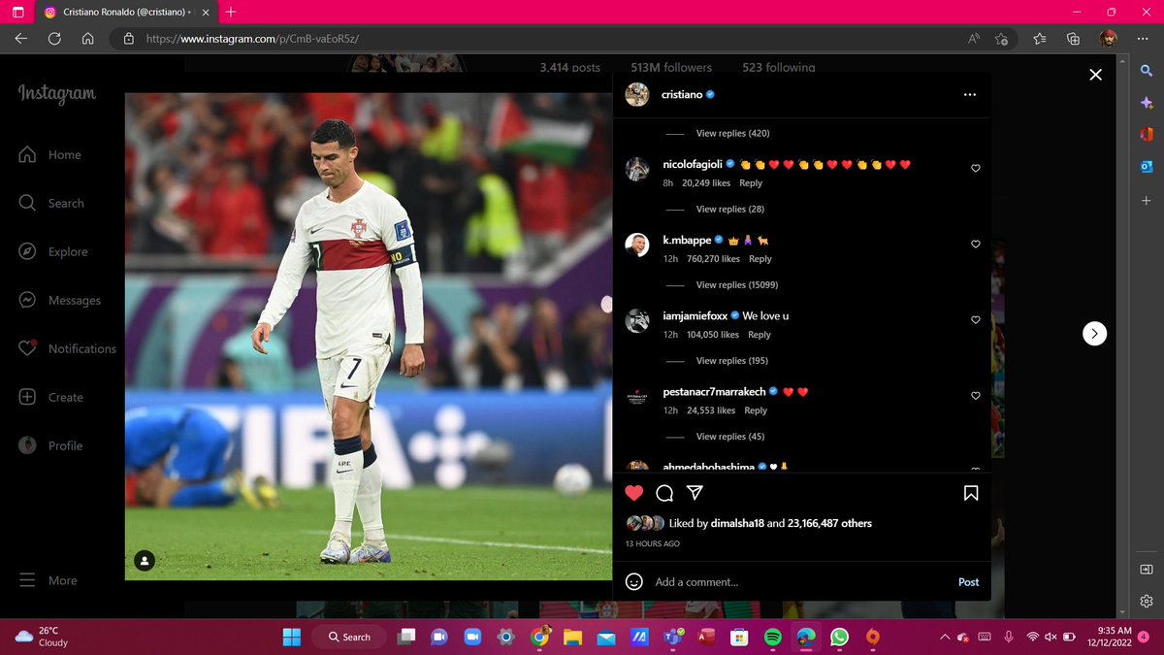Open the Edge sidebar settings gear
The image size is (1164, 655).
(1147, 601)
